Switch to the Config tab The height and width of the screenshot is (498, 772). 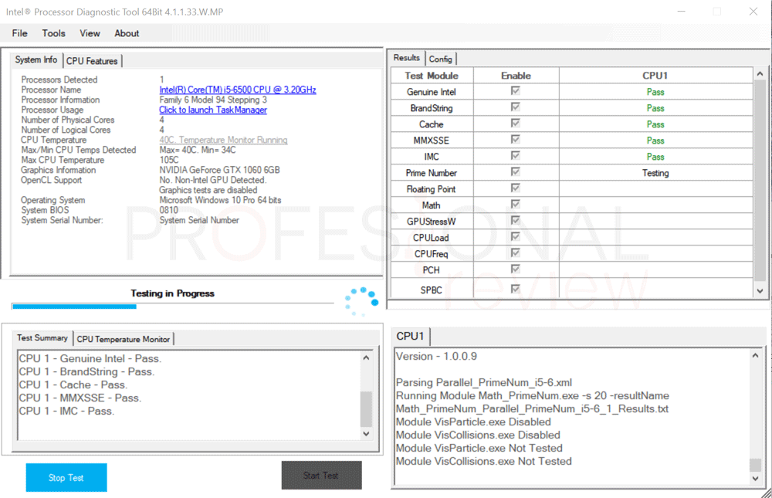click(x=441, y=59)
